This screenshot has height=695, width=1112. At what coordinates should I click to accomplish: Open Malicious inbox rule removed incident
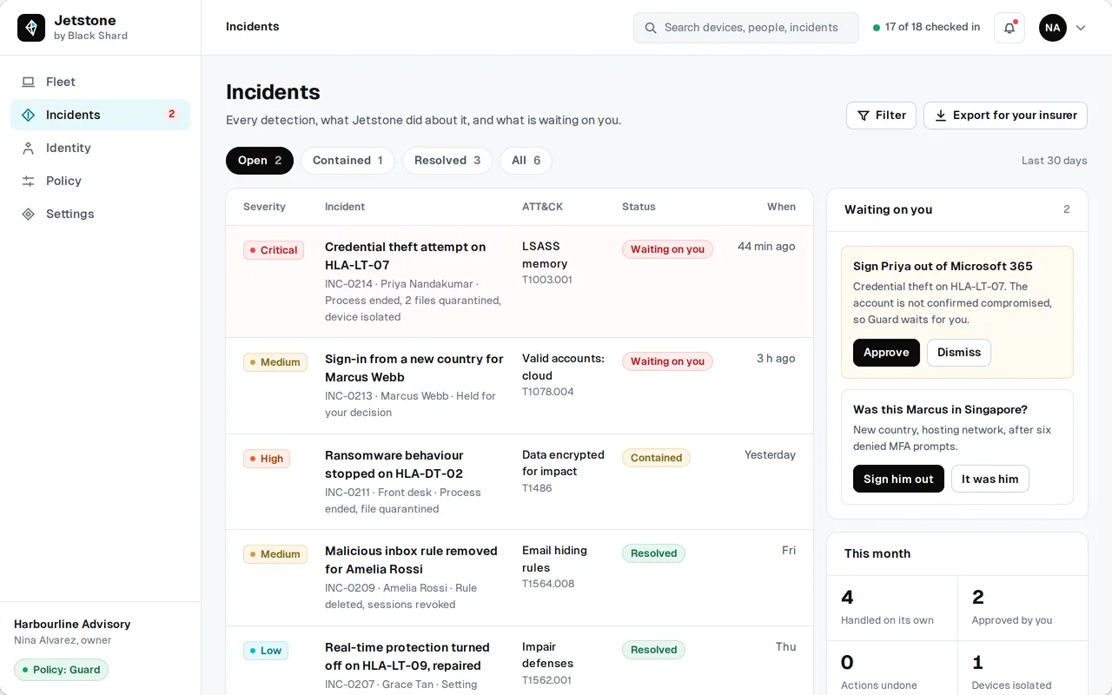click(520, 578)
